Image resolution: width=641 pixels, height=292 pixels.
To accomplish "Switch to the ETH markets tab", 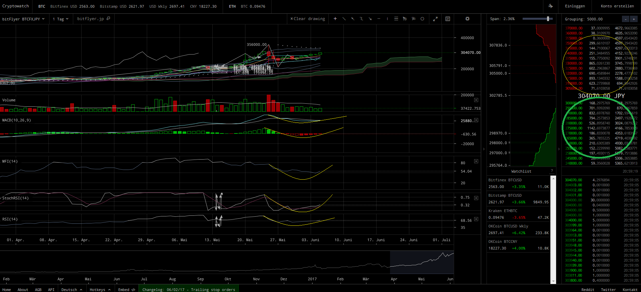I will pyautogui.click(x=232, y=6).
